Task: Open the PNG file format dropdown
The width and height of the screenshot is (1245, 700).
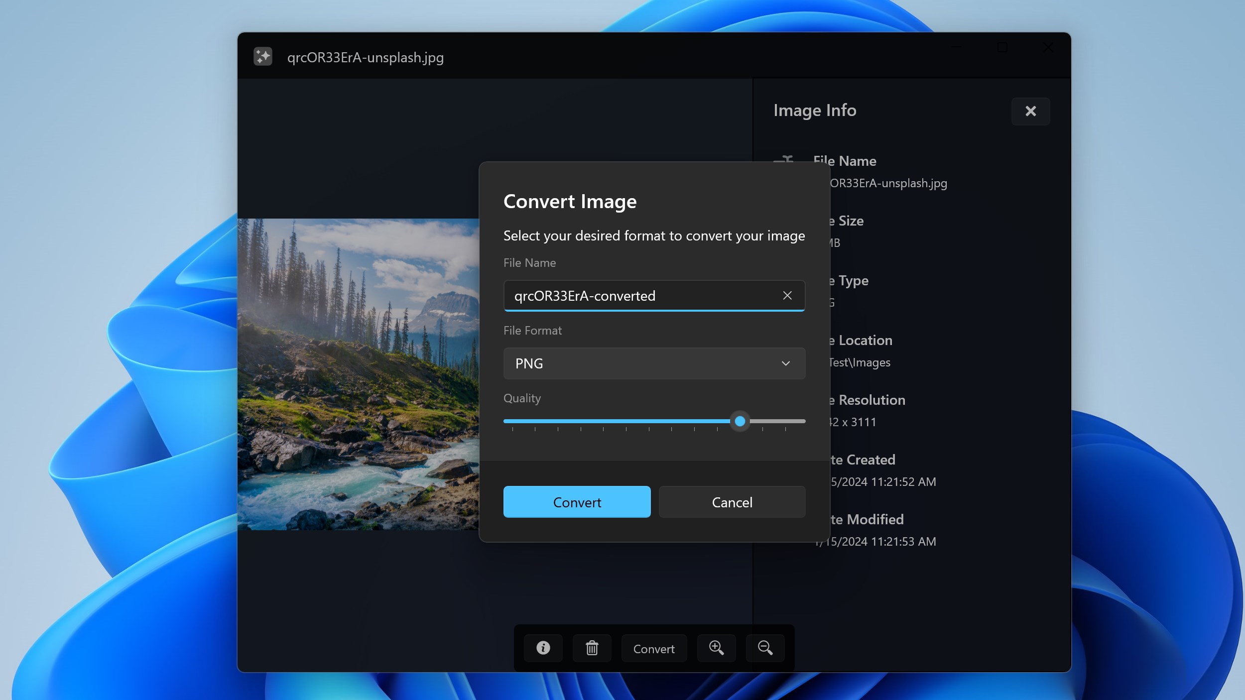Action: [x=654, y=363]
